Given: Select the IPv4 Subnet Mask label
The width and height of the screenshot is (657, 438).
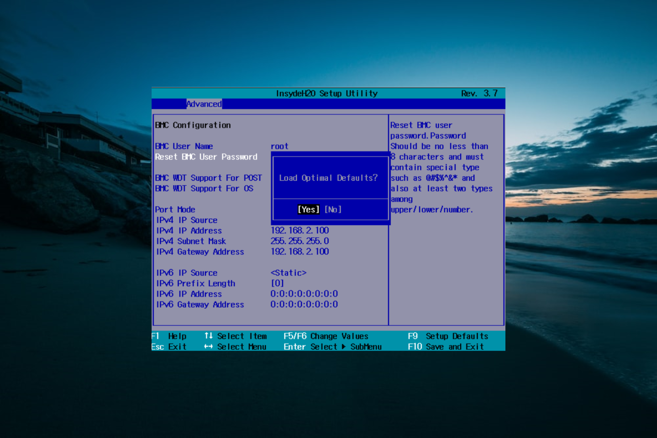Looking at the screenshot, I should 191,241.
